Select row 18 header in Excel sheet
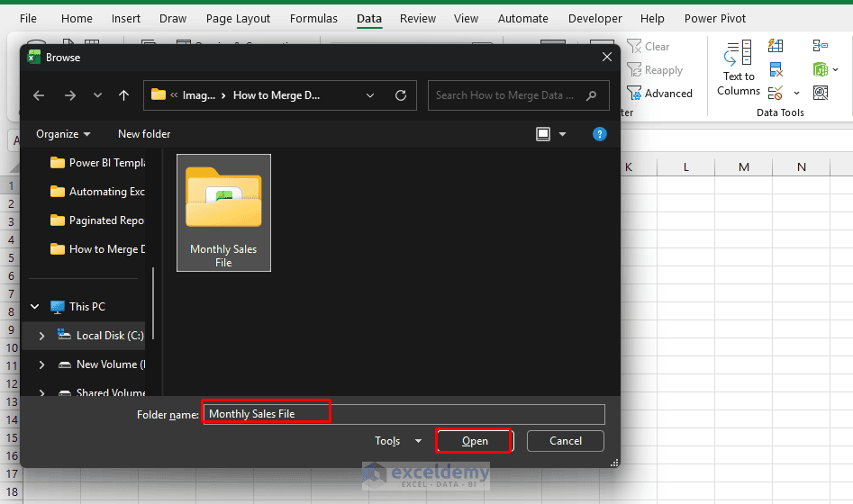Viewport: 853px width, 504px height. pyautogui.click(x=12, y=492)
